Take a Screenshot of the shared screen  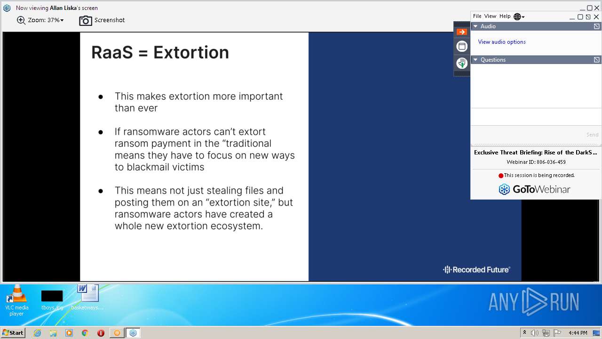(102, 20)
